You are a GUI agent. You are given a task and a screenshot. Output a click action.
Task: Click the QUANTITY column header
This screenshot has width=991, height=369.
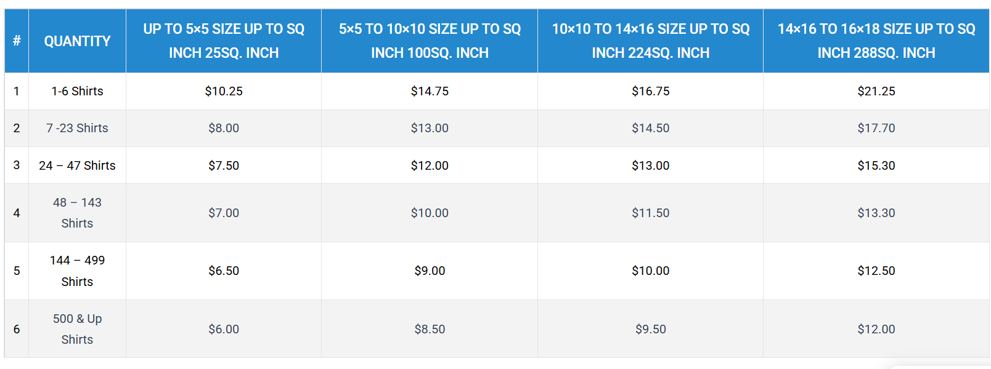(77, 41)
